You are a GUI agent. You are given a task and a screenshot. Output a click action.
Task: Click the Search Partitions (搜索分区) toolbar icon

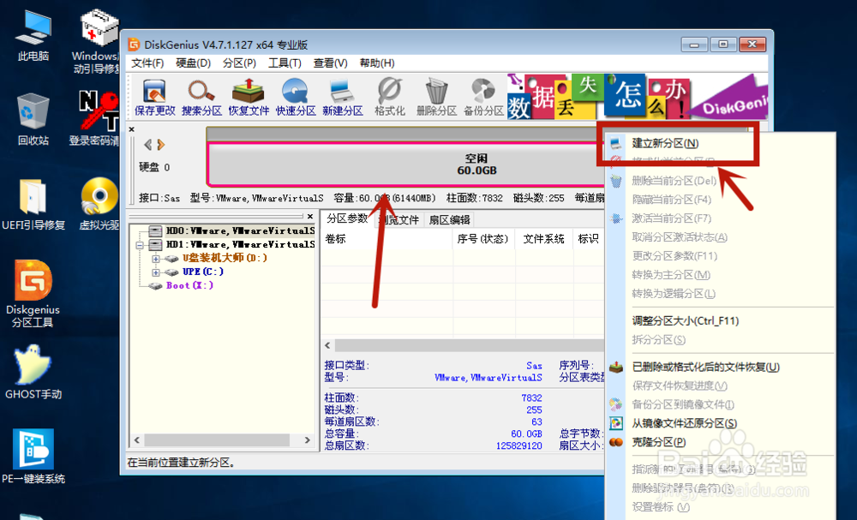(x=201, y=97)
